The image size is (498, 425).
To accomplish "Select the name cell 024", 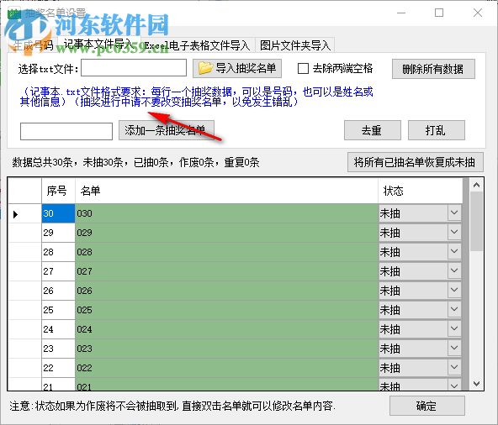I will [x=226, y=329].
